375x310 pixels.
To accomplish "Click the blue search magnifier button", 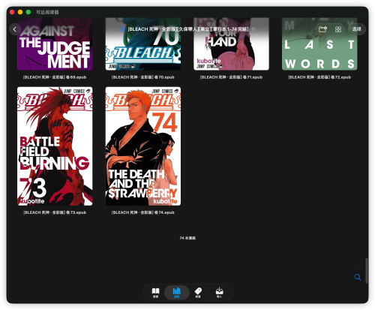I will click(x=358, y=277).
